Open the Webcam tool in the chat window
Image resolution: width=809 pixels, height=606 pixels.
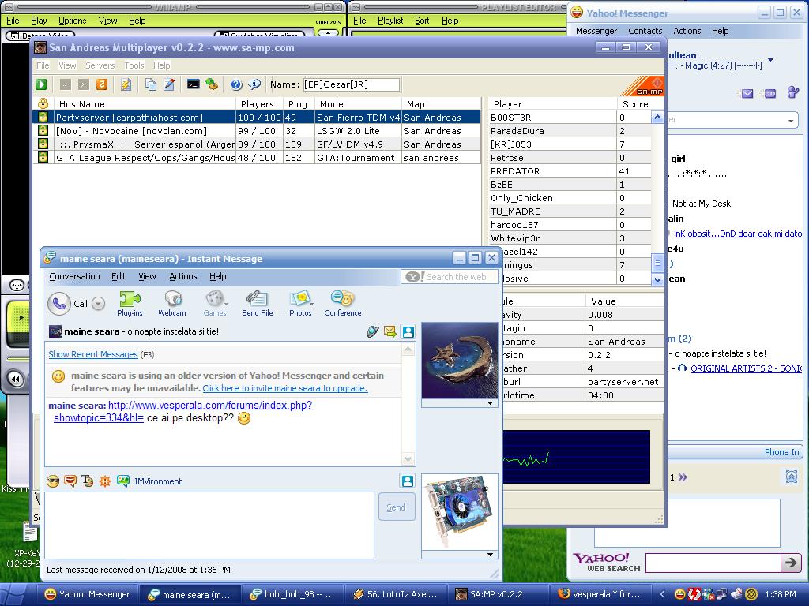click(172, 303)
